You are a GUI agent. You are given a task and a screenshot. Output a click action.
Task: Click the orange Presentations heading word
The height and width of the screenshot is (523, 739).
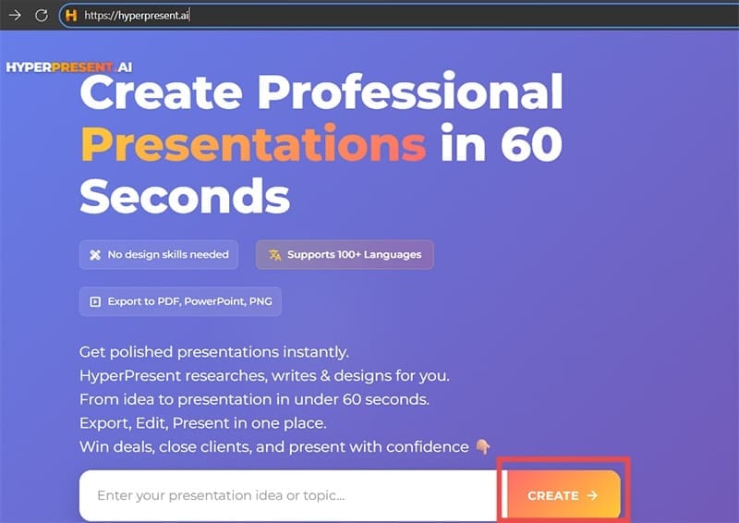[253, 143]
